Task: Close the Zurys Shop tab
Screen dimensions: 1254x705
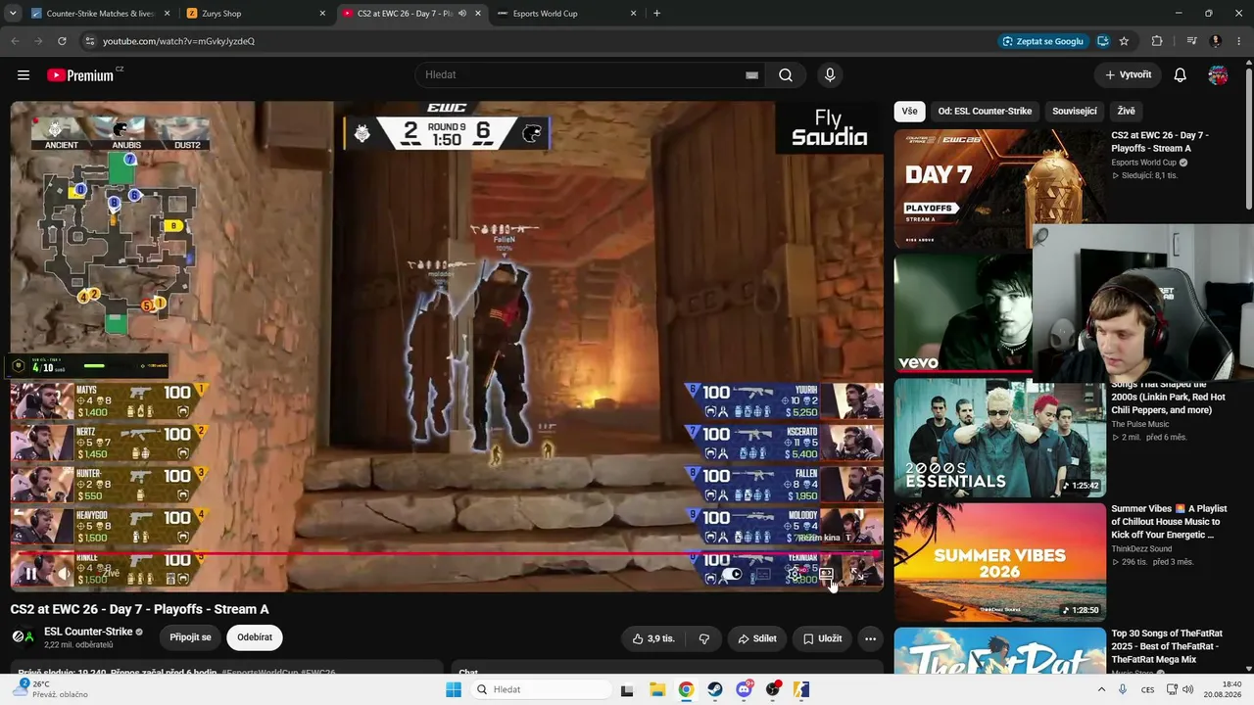Action: click(x=323, y=14)
